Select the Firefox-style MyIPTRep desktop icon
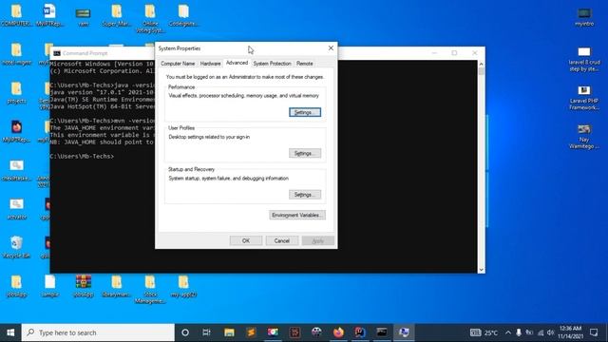 click(16, 131)
